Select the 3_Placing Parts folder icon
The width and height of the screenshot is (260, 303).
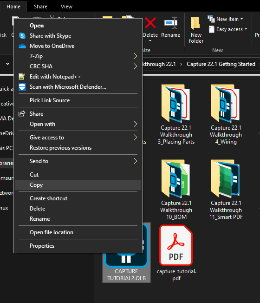click(x=175, y=103)
